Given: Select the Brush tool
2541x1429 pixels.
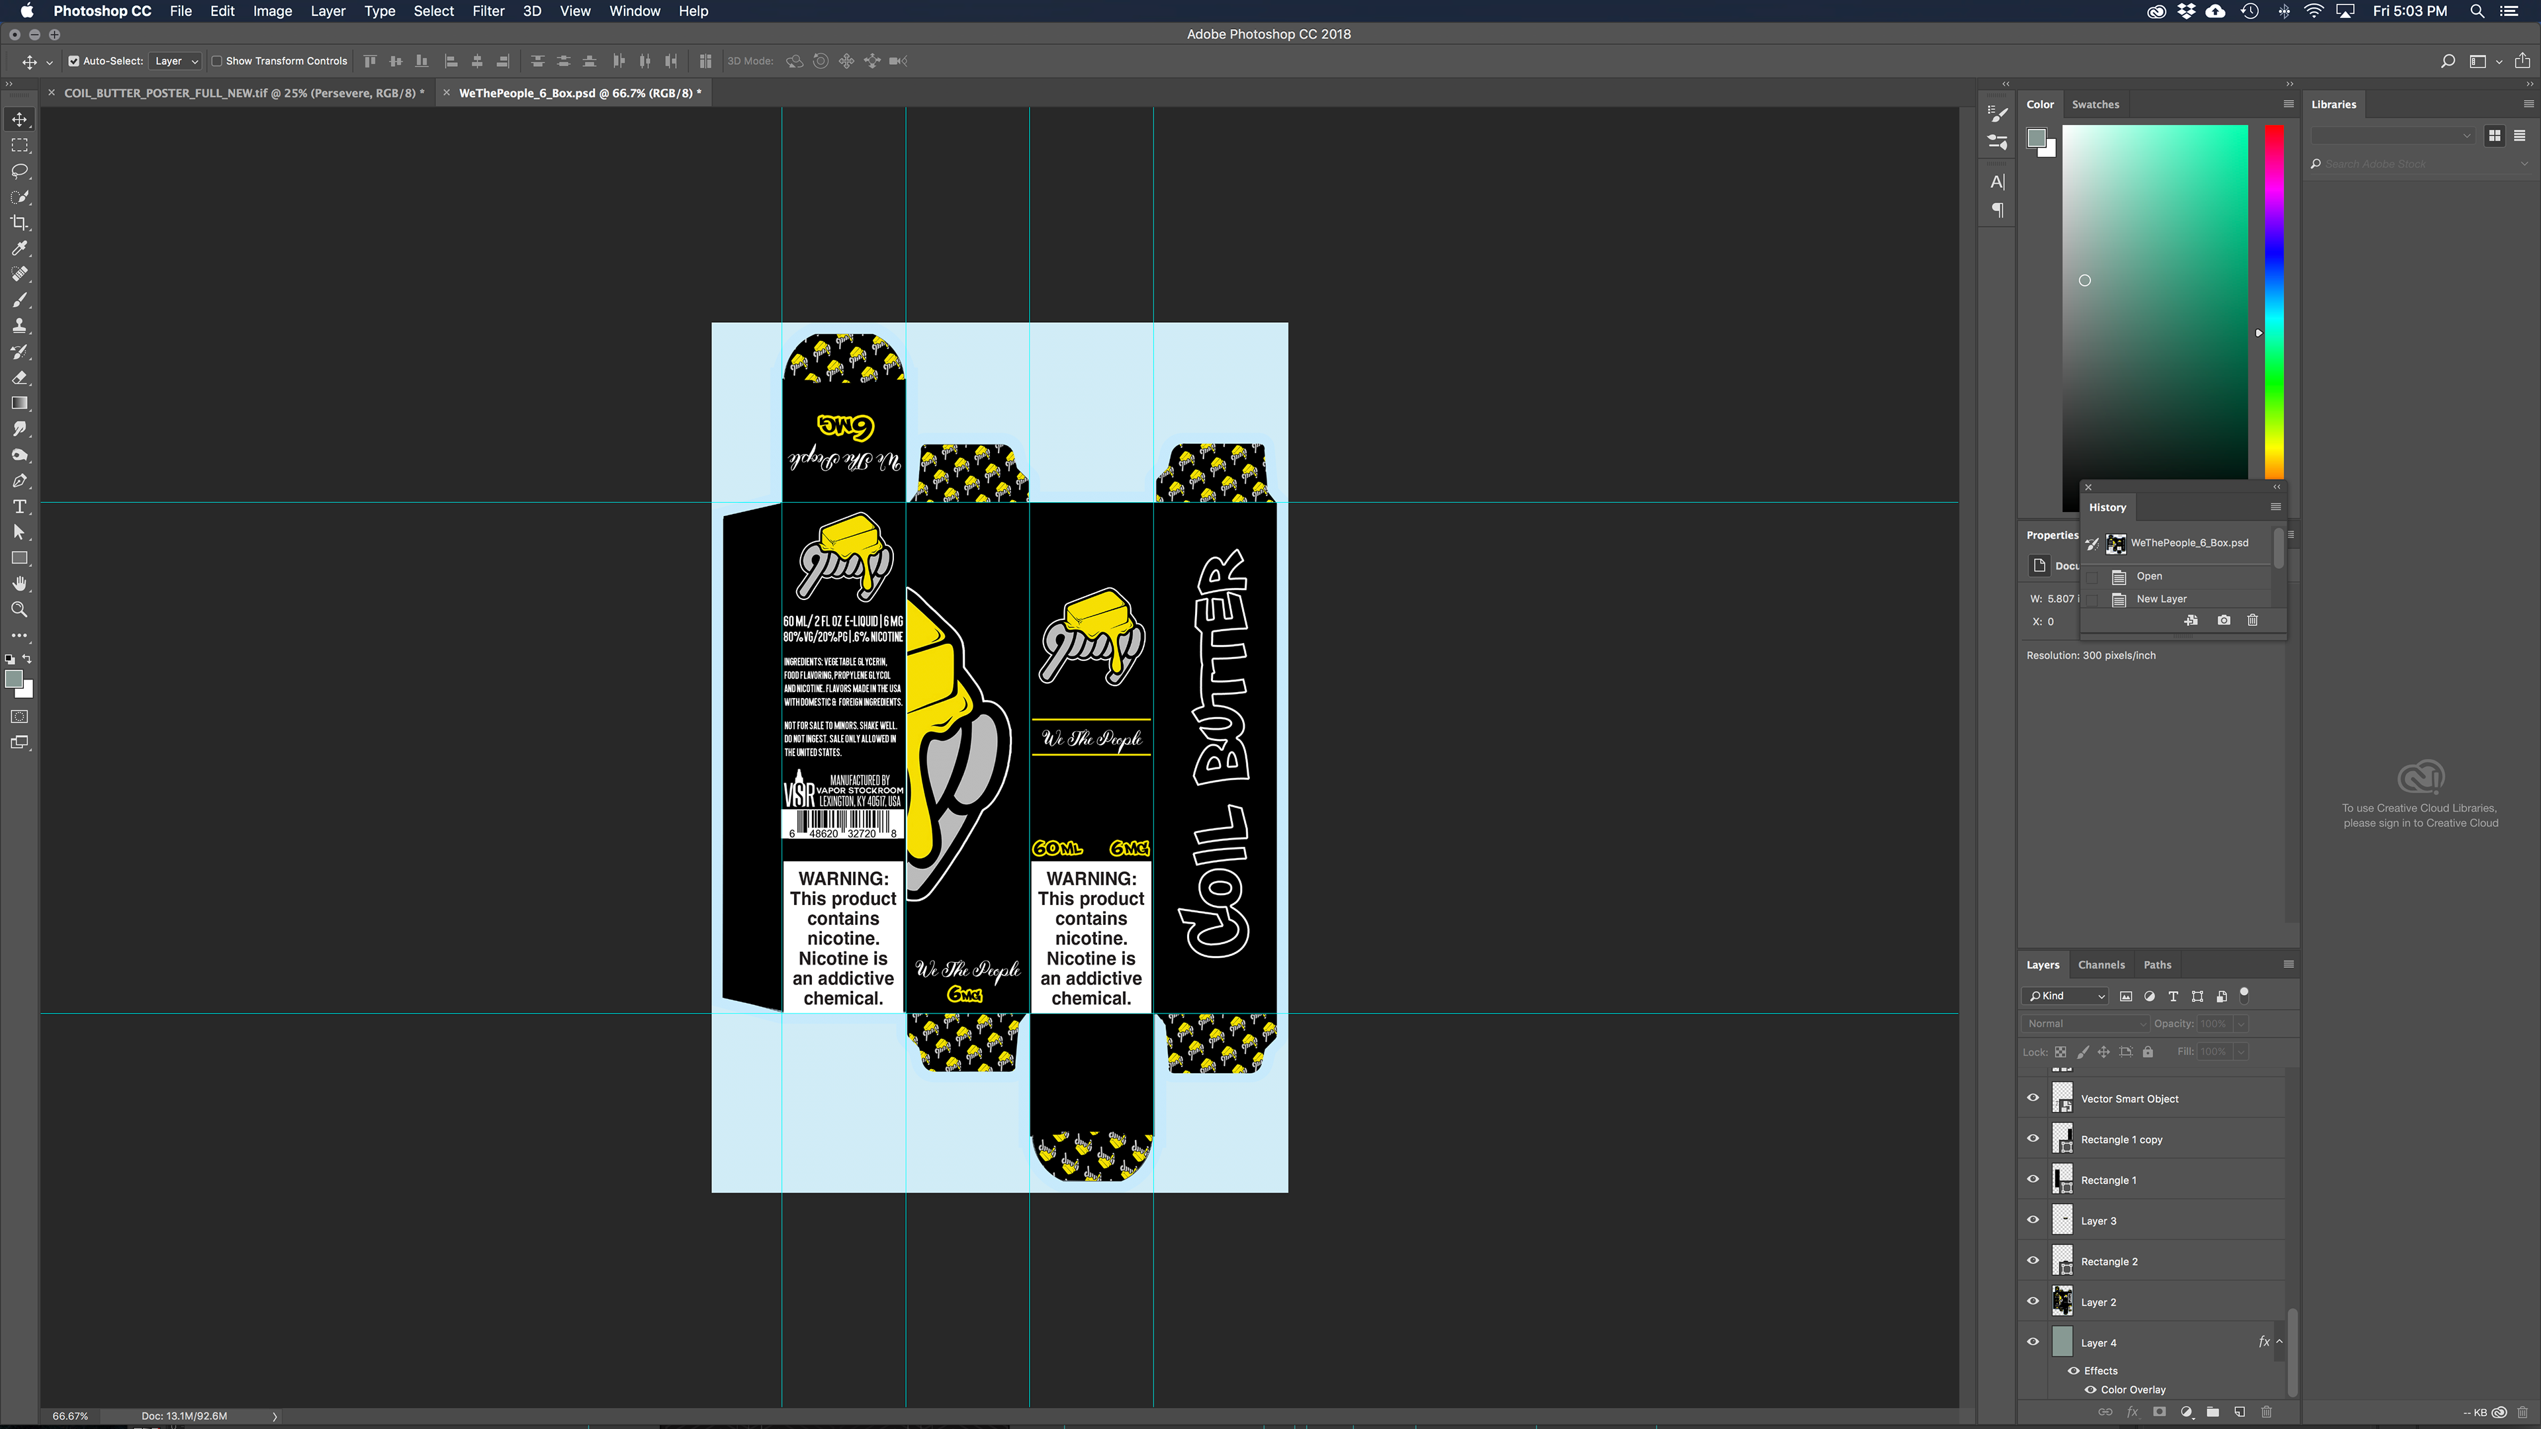Looking at the screenshot, I should coord(20,300).
